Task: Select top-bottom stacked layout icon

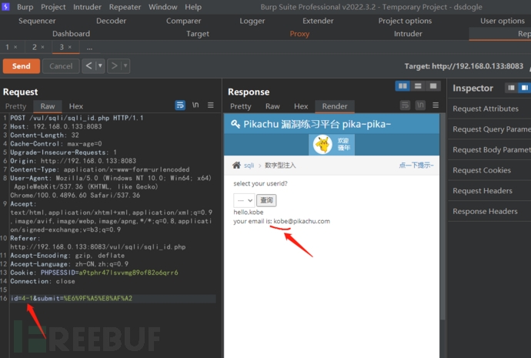Action: point(418,86)
